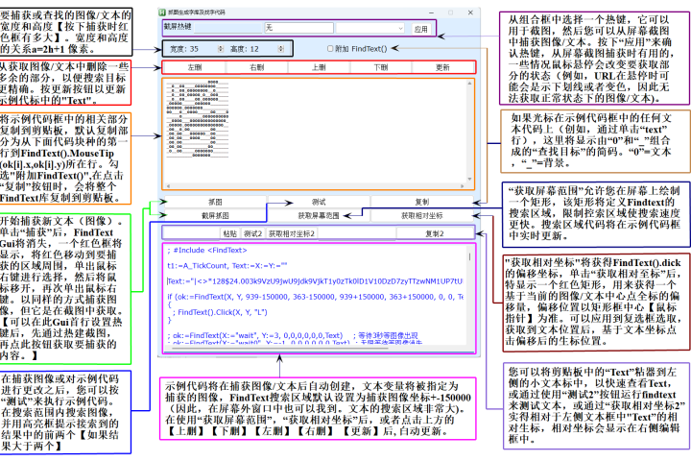Click the 粘贴 button

[x=229, y=233]
